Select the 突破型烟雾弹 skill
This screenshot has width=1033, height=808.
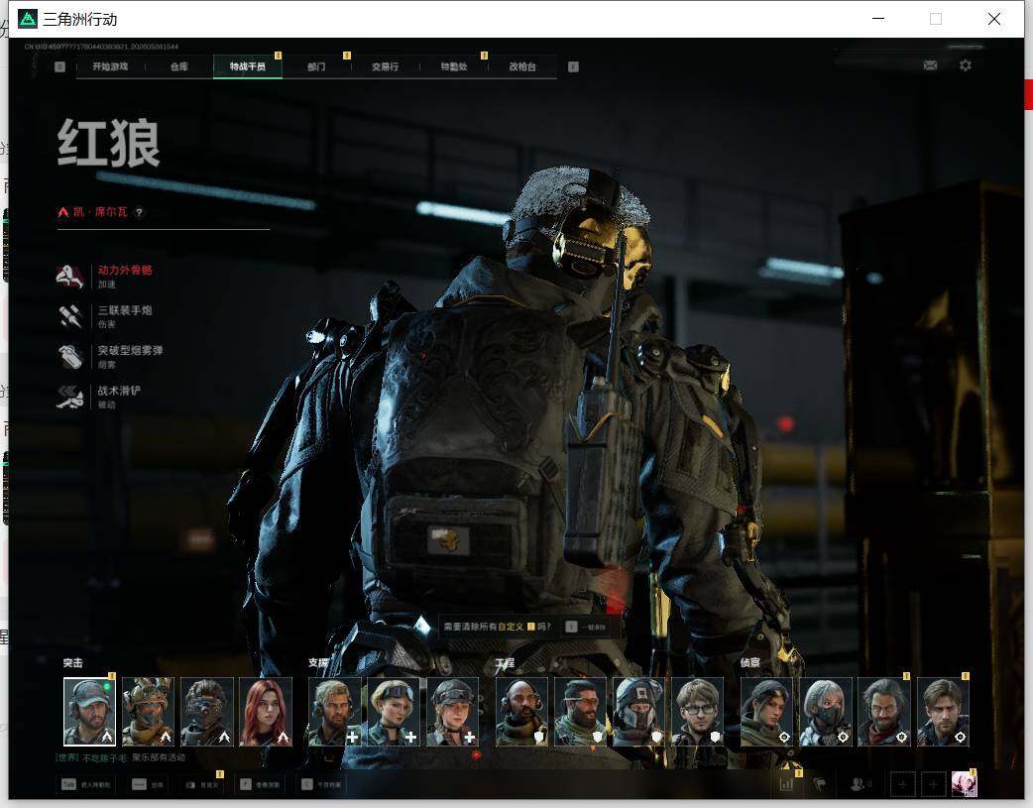click(x=111, y=357)
